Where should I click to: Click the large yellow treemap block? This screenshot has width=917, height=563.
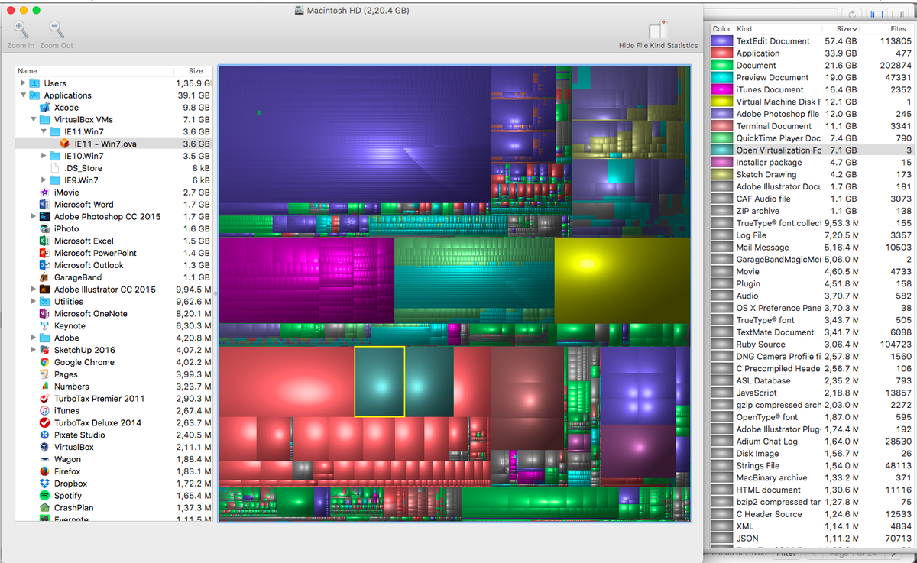coord(622,280)
